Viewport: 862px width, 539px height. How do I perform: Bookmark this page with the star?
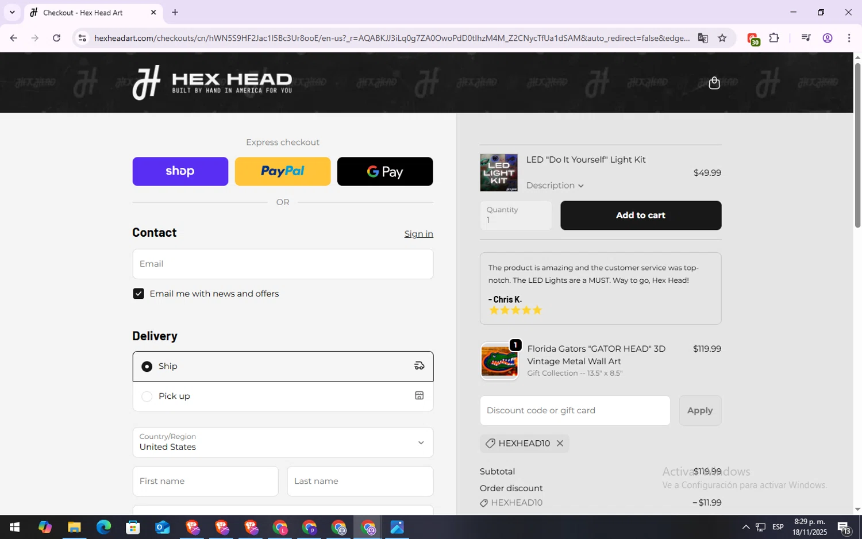722,38
